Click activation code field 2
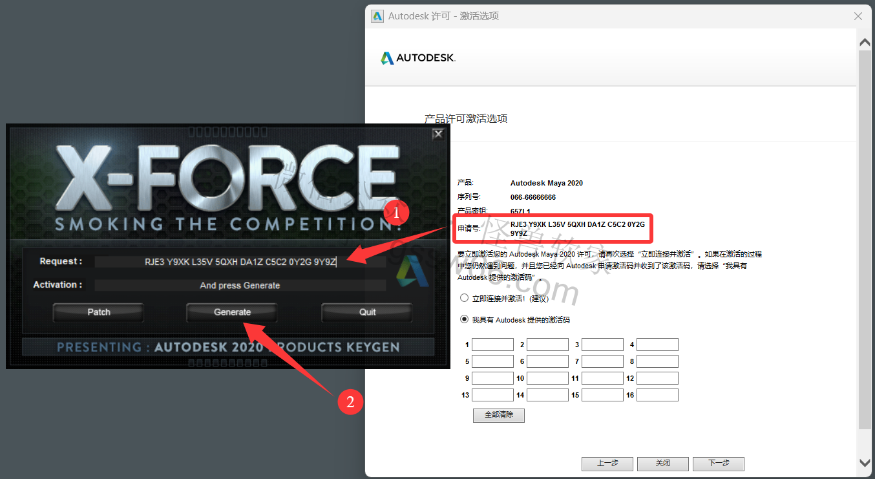This screenshot has height=479, width=875. [547, 345]
